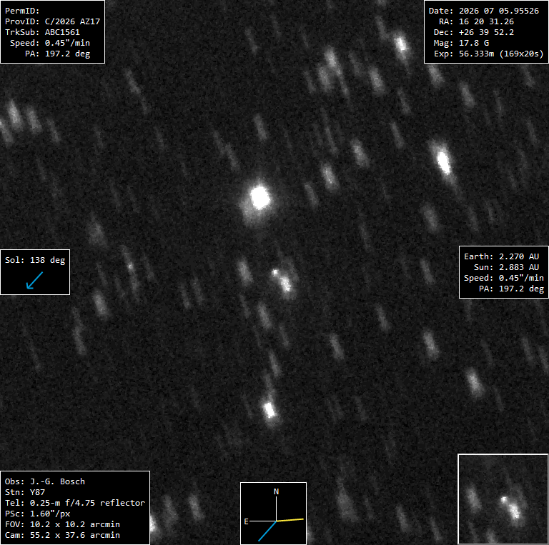Click the 'Date: 2026 07 05.95526' text

coord(484,11)
